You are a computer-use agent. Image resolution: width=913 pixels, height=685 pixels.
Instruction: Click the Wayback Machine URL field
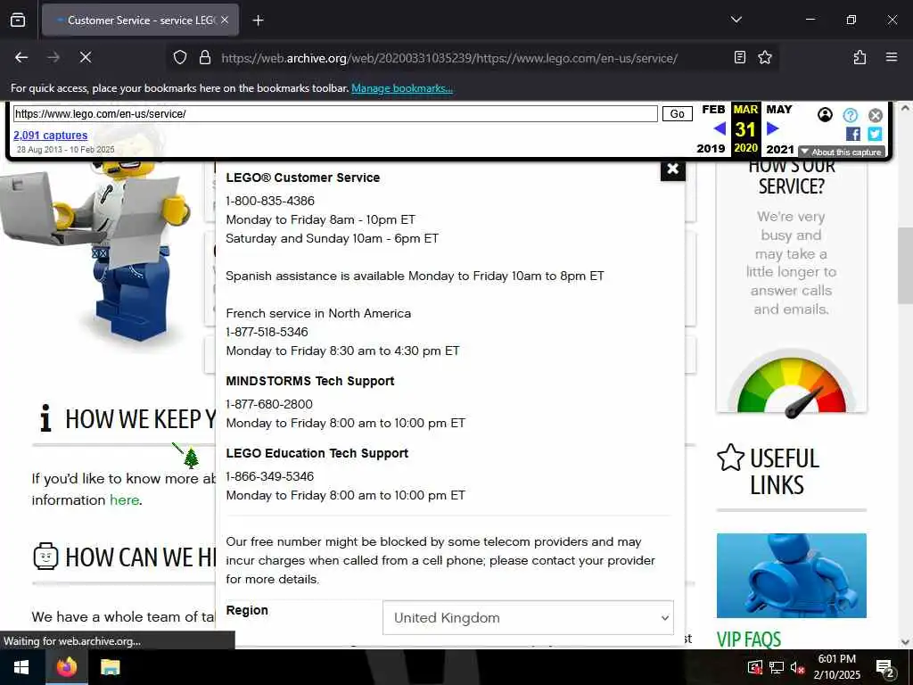pos(335,113)
